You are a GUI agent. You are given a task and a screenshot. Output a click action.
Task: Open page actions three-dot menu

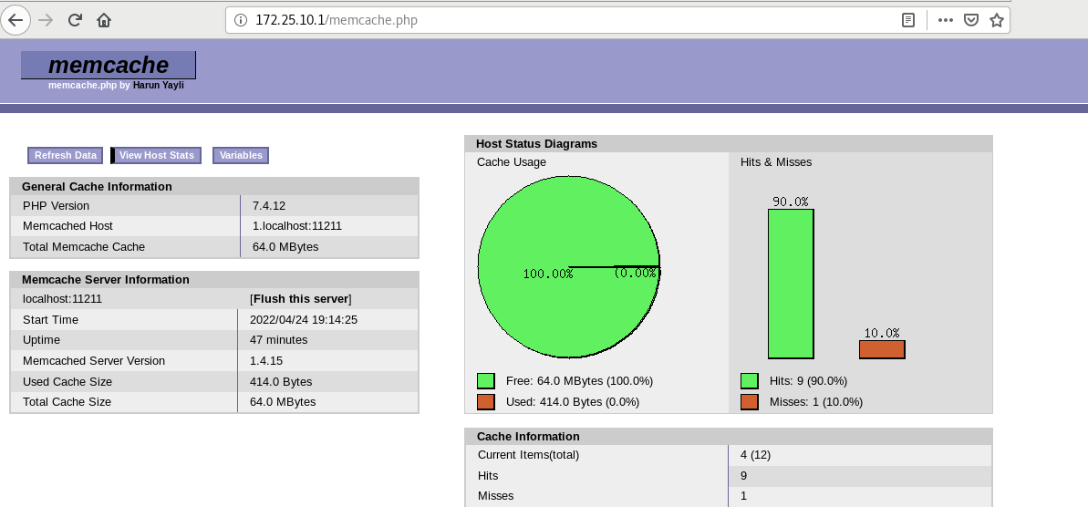945,20
